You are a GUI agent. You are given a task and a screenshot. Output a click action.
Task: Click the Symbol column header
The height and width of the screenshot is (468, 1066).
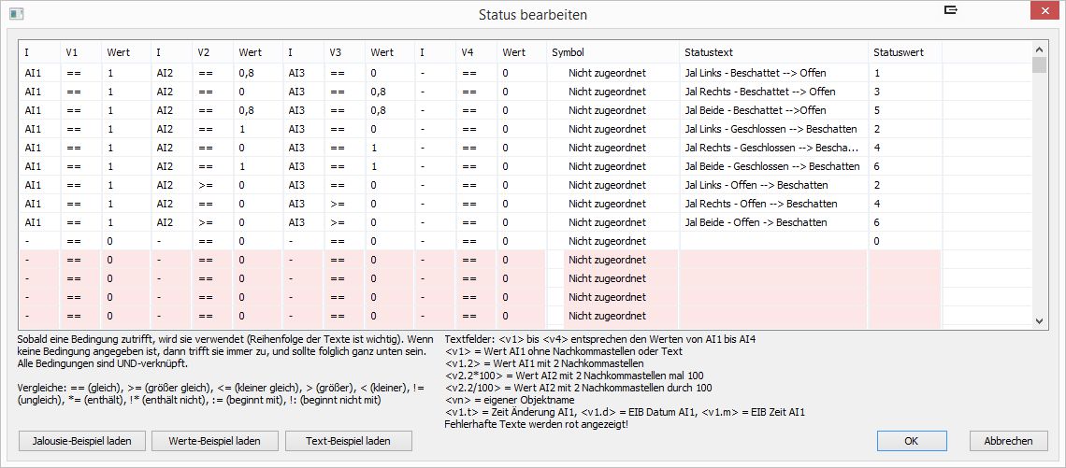[568, 52]
